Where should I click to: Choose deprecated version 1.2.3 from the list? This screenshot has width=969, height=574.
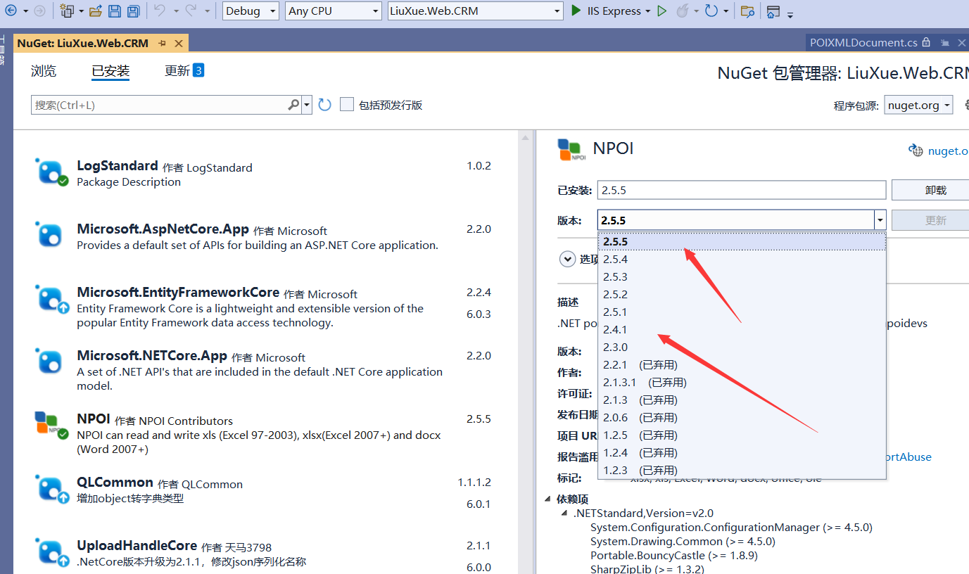coord(742,470)
